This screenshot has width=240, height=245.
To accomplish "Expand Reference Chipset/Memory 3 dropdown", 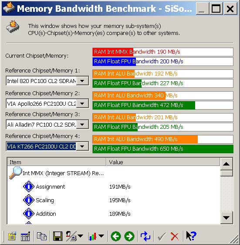I will pyautogui.click(x=82, y=124).
